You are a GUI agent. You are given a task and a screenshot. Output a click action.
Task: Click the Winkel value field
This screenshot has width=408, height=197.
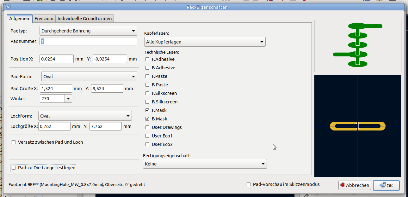pos(52,99)
